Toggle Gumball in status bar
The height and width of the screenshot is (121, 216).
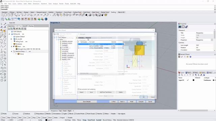[99, 120]
